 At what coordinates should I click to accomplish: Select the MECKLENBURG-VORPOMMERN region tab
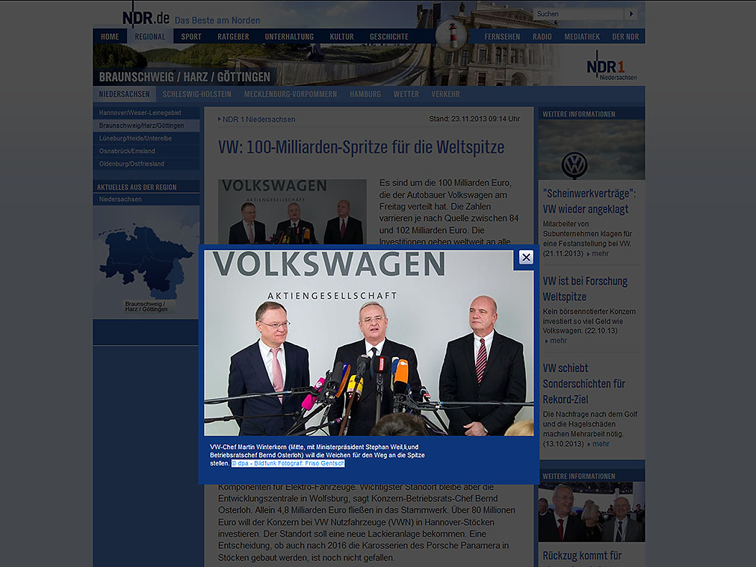(291, 94)
